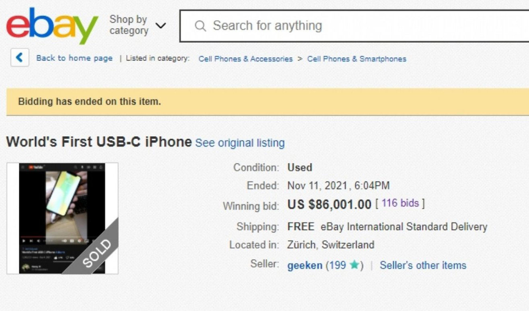
Task: Open Cell Phones & Smartphones category
Action: (x=357, y=59)
